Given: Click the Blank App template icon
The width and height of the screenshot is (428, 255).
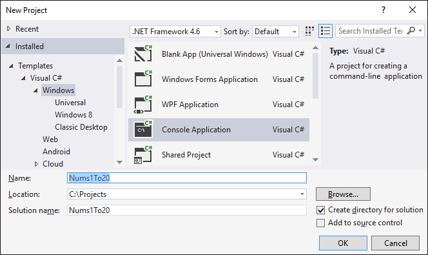Looking at the screenshot, I should [143, 54].
